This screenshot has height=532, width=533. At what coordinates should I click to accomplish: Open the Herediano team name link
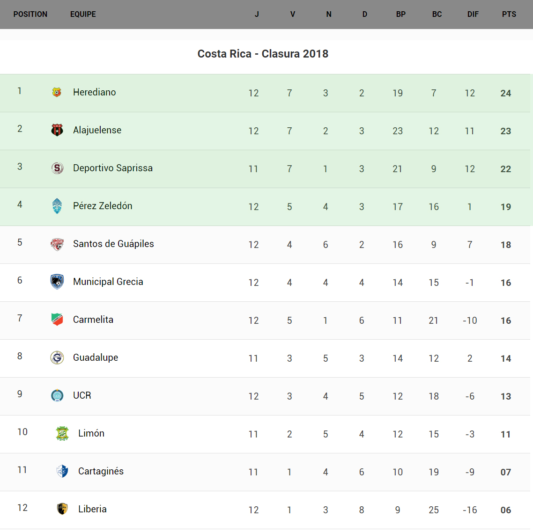(95, 92)
